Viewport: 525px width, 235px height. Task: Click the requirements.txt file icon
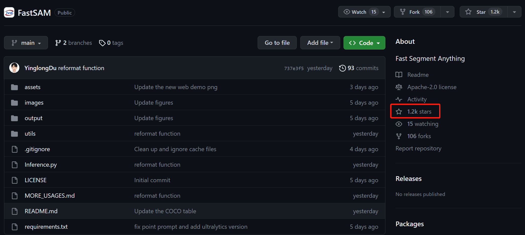15,227
